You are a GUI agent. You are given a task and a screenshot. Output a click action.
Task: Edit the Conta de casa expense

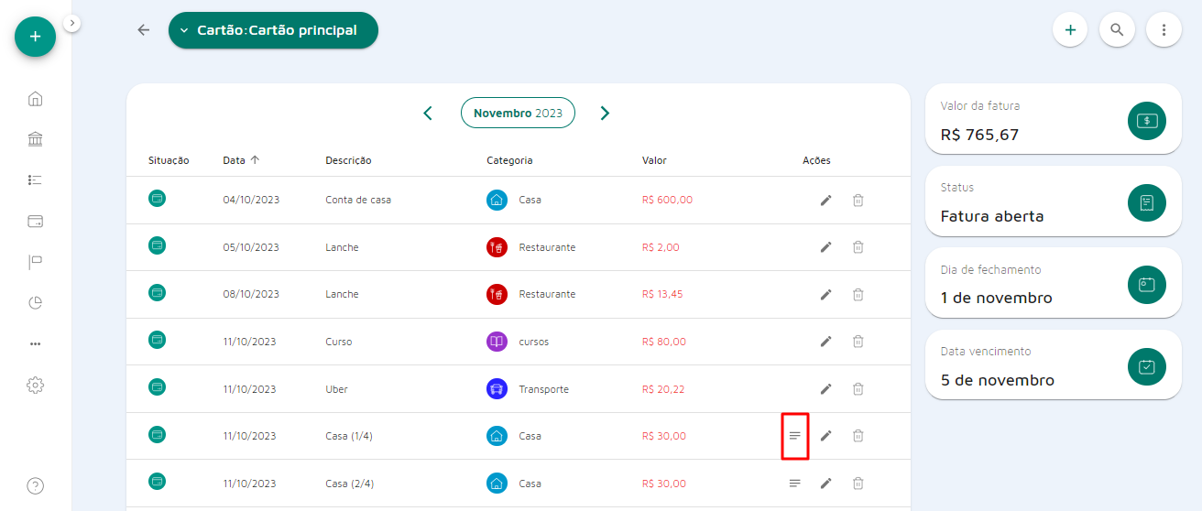[x=825, y=200]
